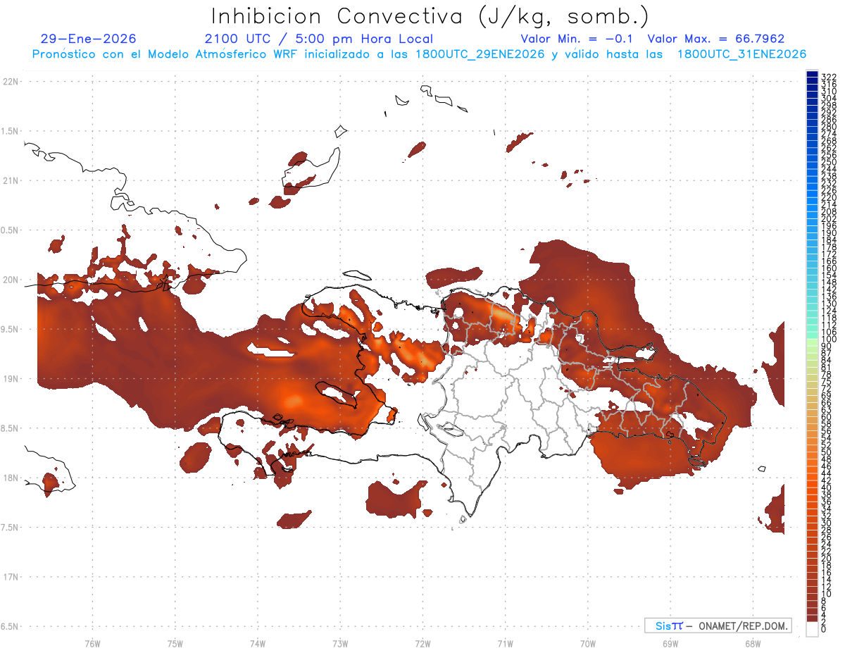
Task: Click the '1800UTC_31ENE2026' valid-until text
Action: pos(741,54)
